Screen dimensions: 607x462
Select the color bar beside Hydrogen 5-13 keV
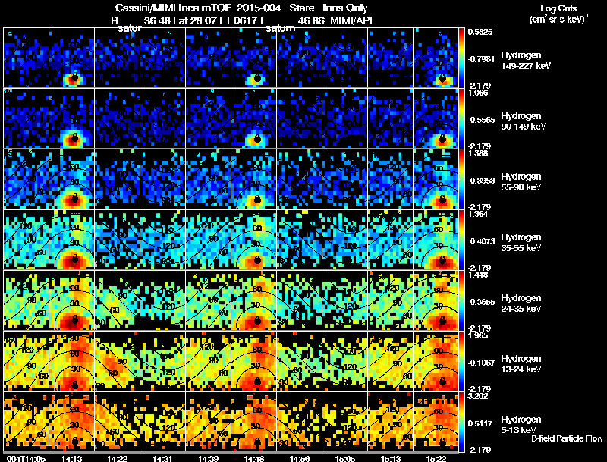pyautogui.click(x=461, y=422)
